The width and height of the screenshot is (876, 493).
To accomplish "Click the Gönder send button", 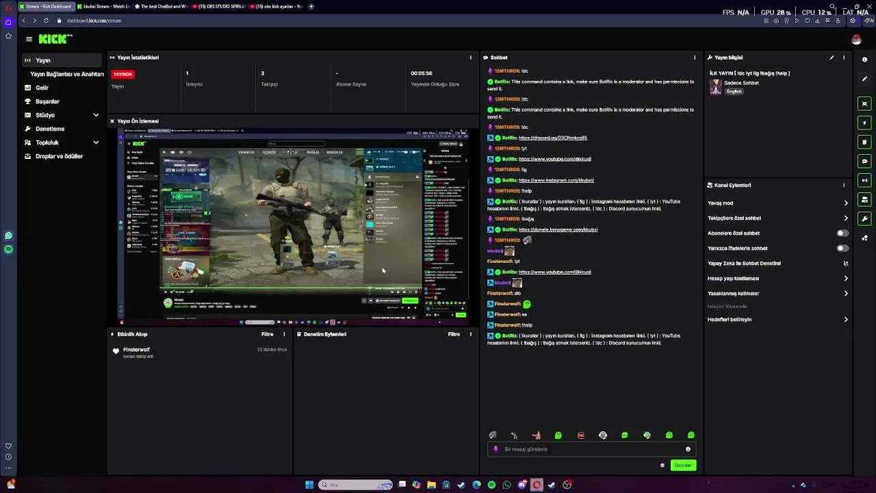I will [x=683, y=466].
